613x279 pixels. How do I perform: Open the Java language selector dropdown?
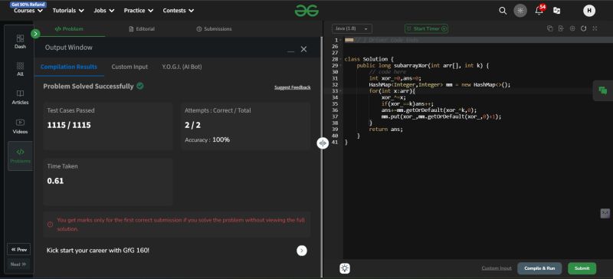(352, 28)
